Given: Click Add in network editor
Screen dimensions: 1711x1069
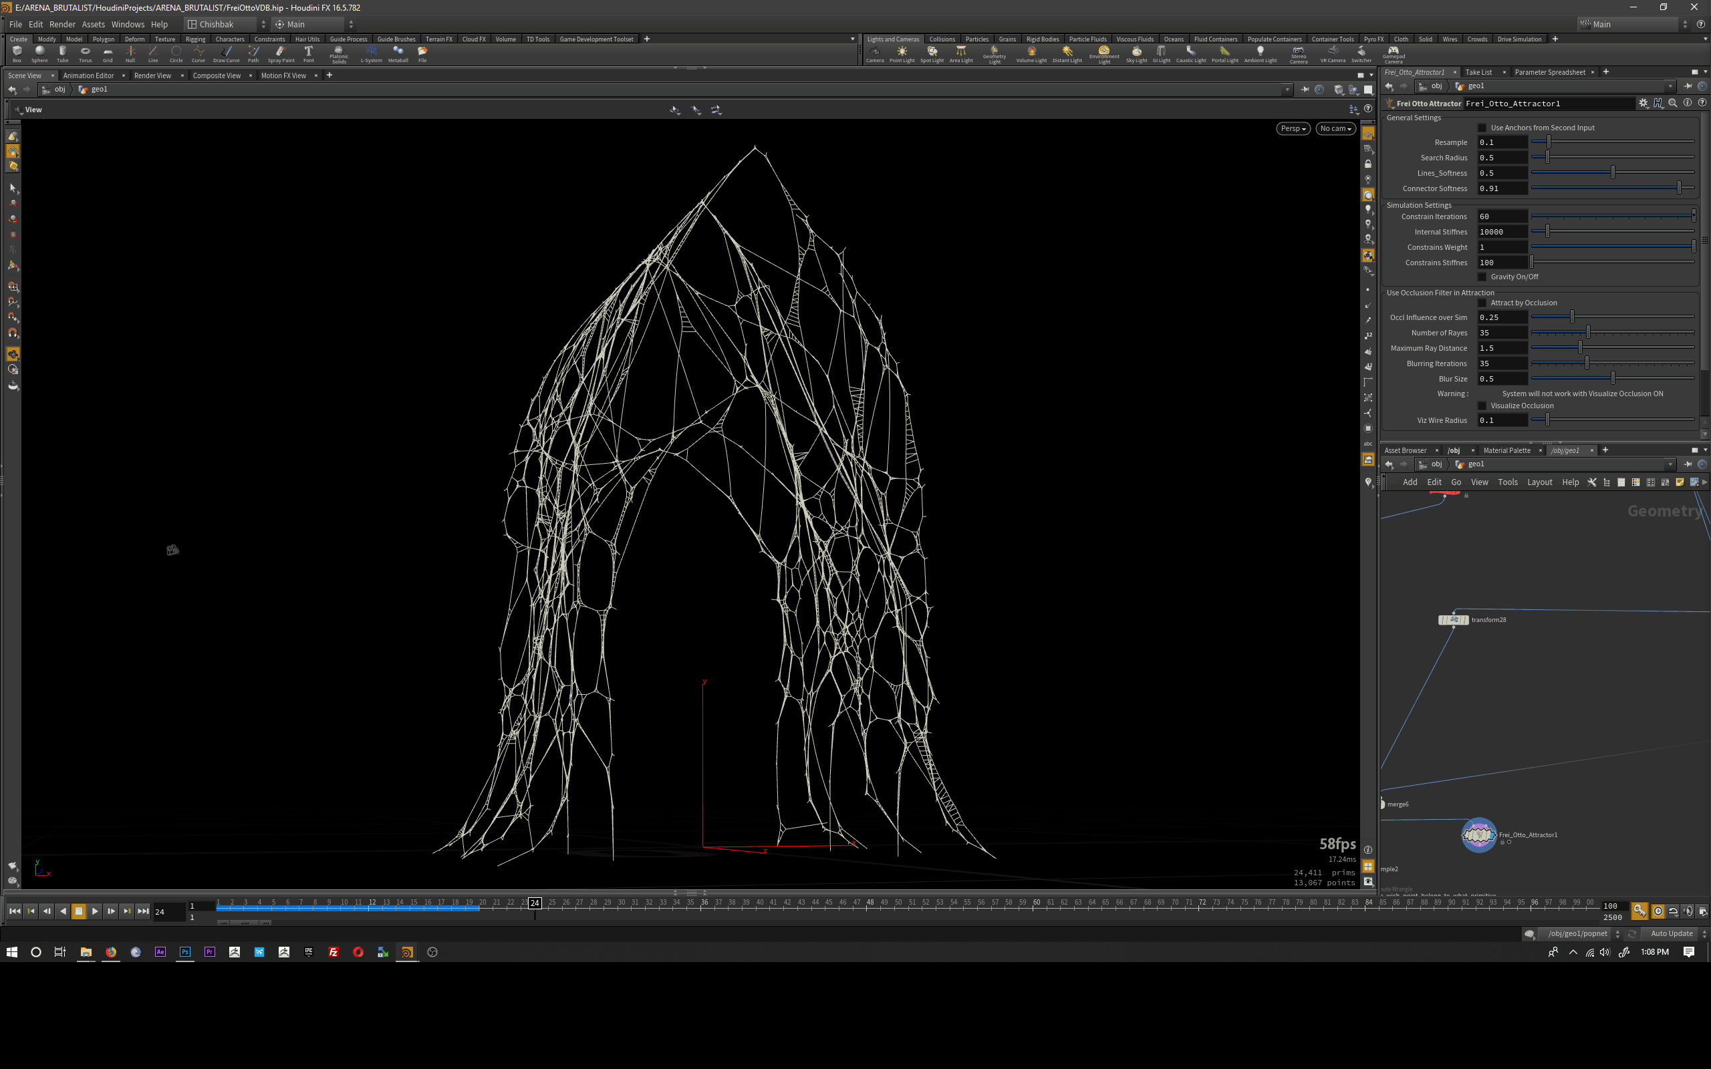Looking at the screenshot, I should (1409, 482).
